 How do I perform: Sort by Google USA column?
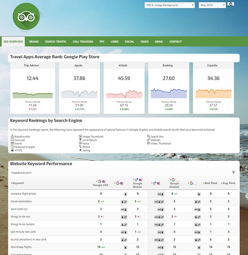click(x=100, y=183)
